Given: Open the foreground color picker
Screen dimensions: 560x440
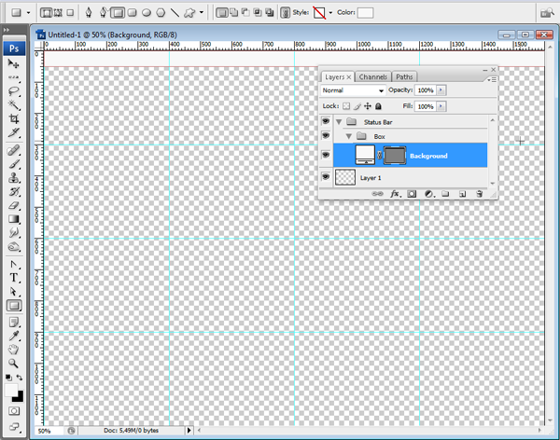Looking at the screenshot, I should [x=10, y=390].
